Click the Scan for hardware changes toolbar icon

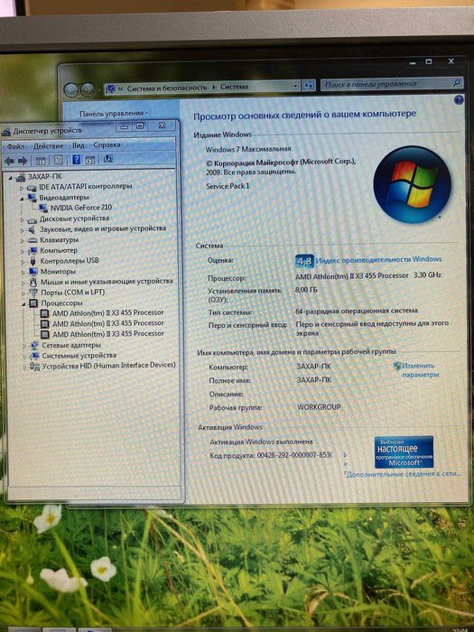pos(108,159)
